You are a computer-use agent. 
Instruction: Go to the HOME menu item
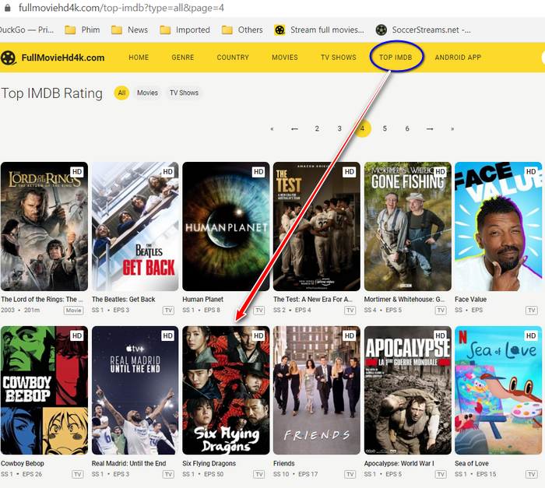(139, 58)
